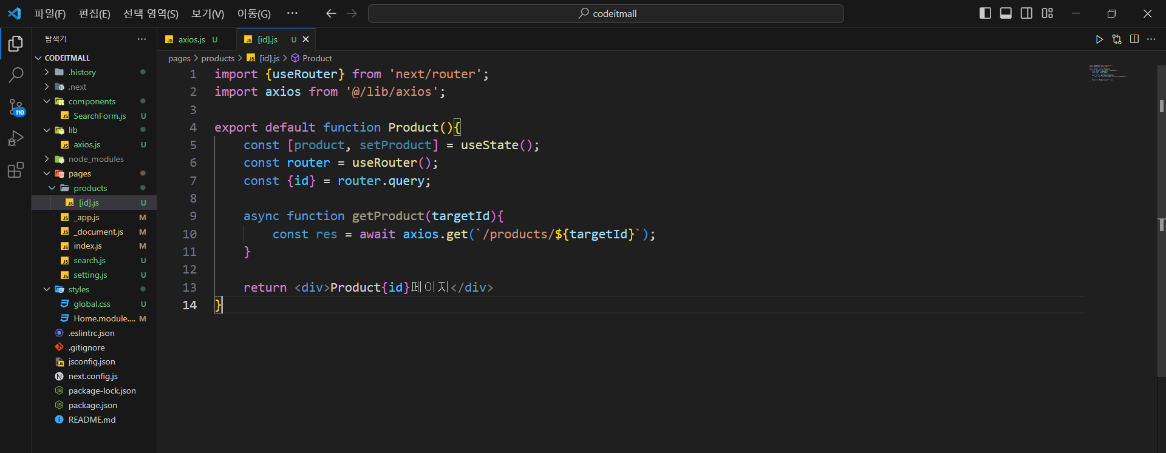1166x453 pixels.
Task: Go back using the left arrow
Action: coord(331,13)
